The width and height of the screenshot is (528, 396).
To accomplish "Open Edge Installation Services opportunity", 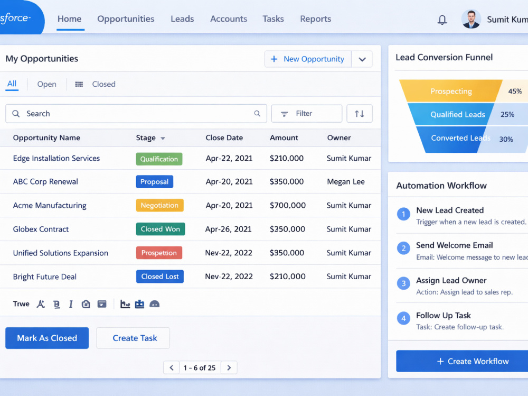I will pos(56,158).
